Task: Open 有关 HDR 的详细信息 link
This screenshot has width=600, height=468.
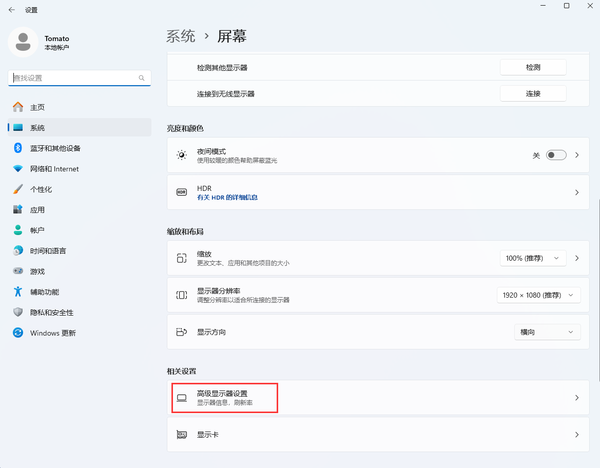Action: (227, 197)
